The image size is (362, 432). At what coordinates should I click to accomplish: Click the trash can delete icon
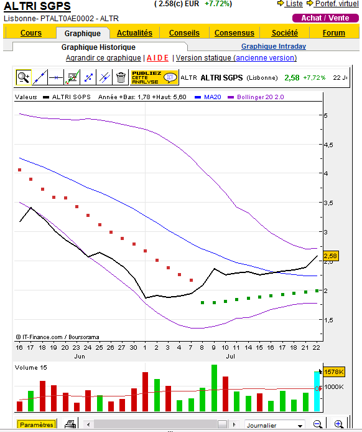[x=121, y=77]
